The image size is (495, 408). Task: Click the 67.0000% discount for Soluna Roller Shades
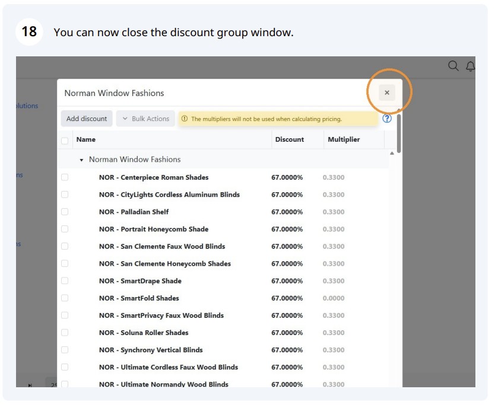(287, 333)
